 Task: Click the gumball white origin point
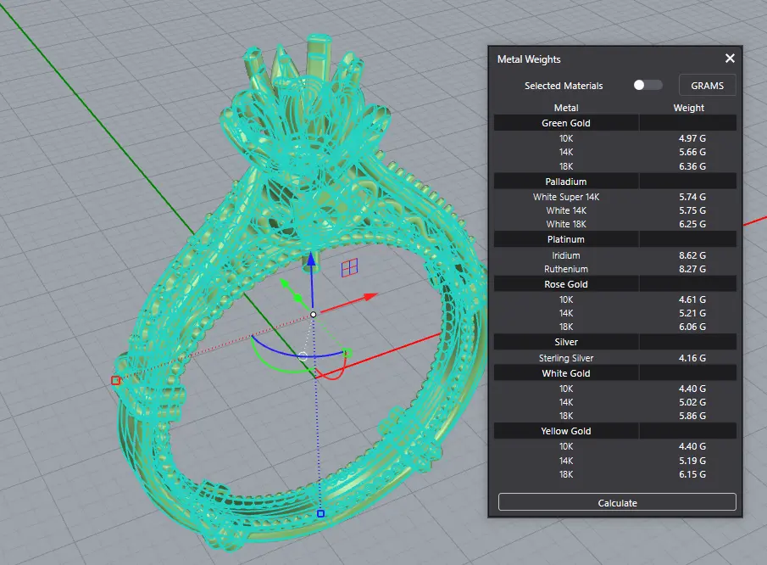pos(313,315)
